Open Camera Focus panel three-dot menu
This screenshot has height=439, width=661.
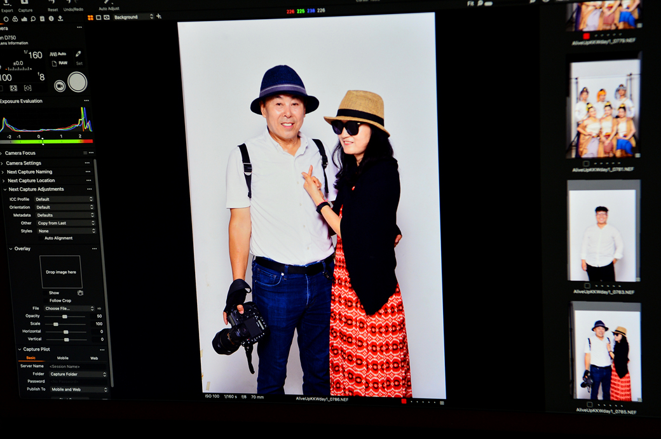coord(91,152)
